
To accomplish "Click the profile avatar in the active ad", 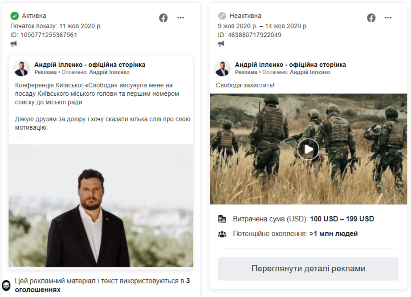I will pos(21,68).
